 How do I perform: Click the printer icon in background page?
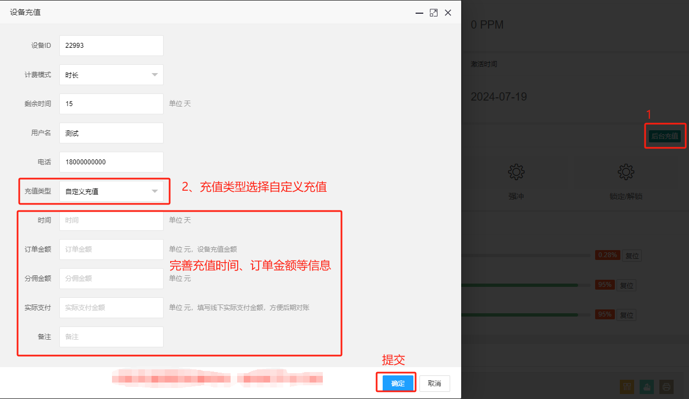point(666,386)
